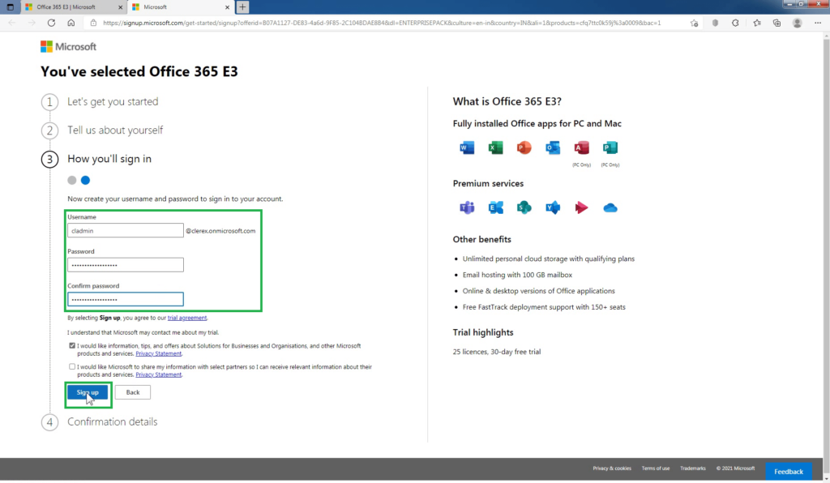
Task: Click the Confirm password field
Action: click(x=126, y=299)
